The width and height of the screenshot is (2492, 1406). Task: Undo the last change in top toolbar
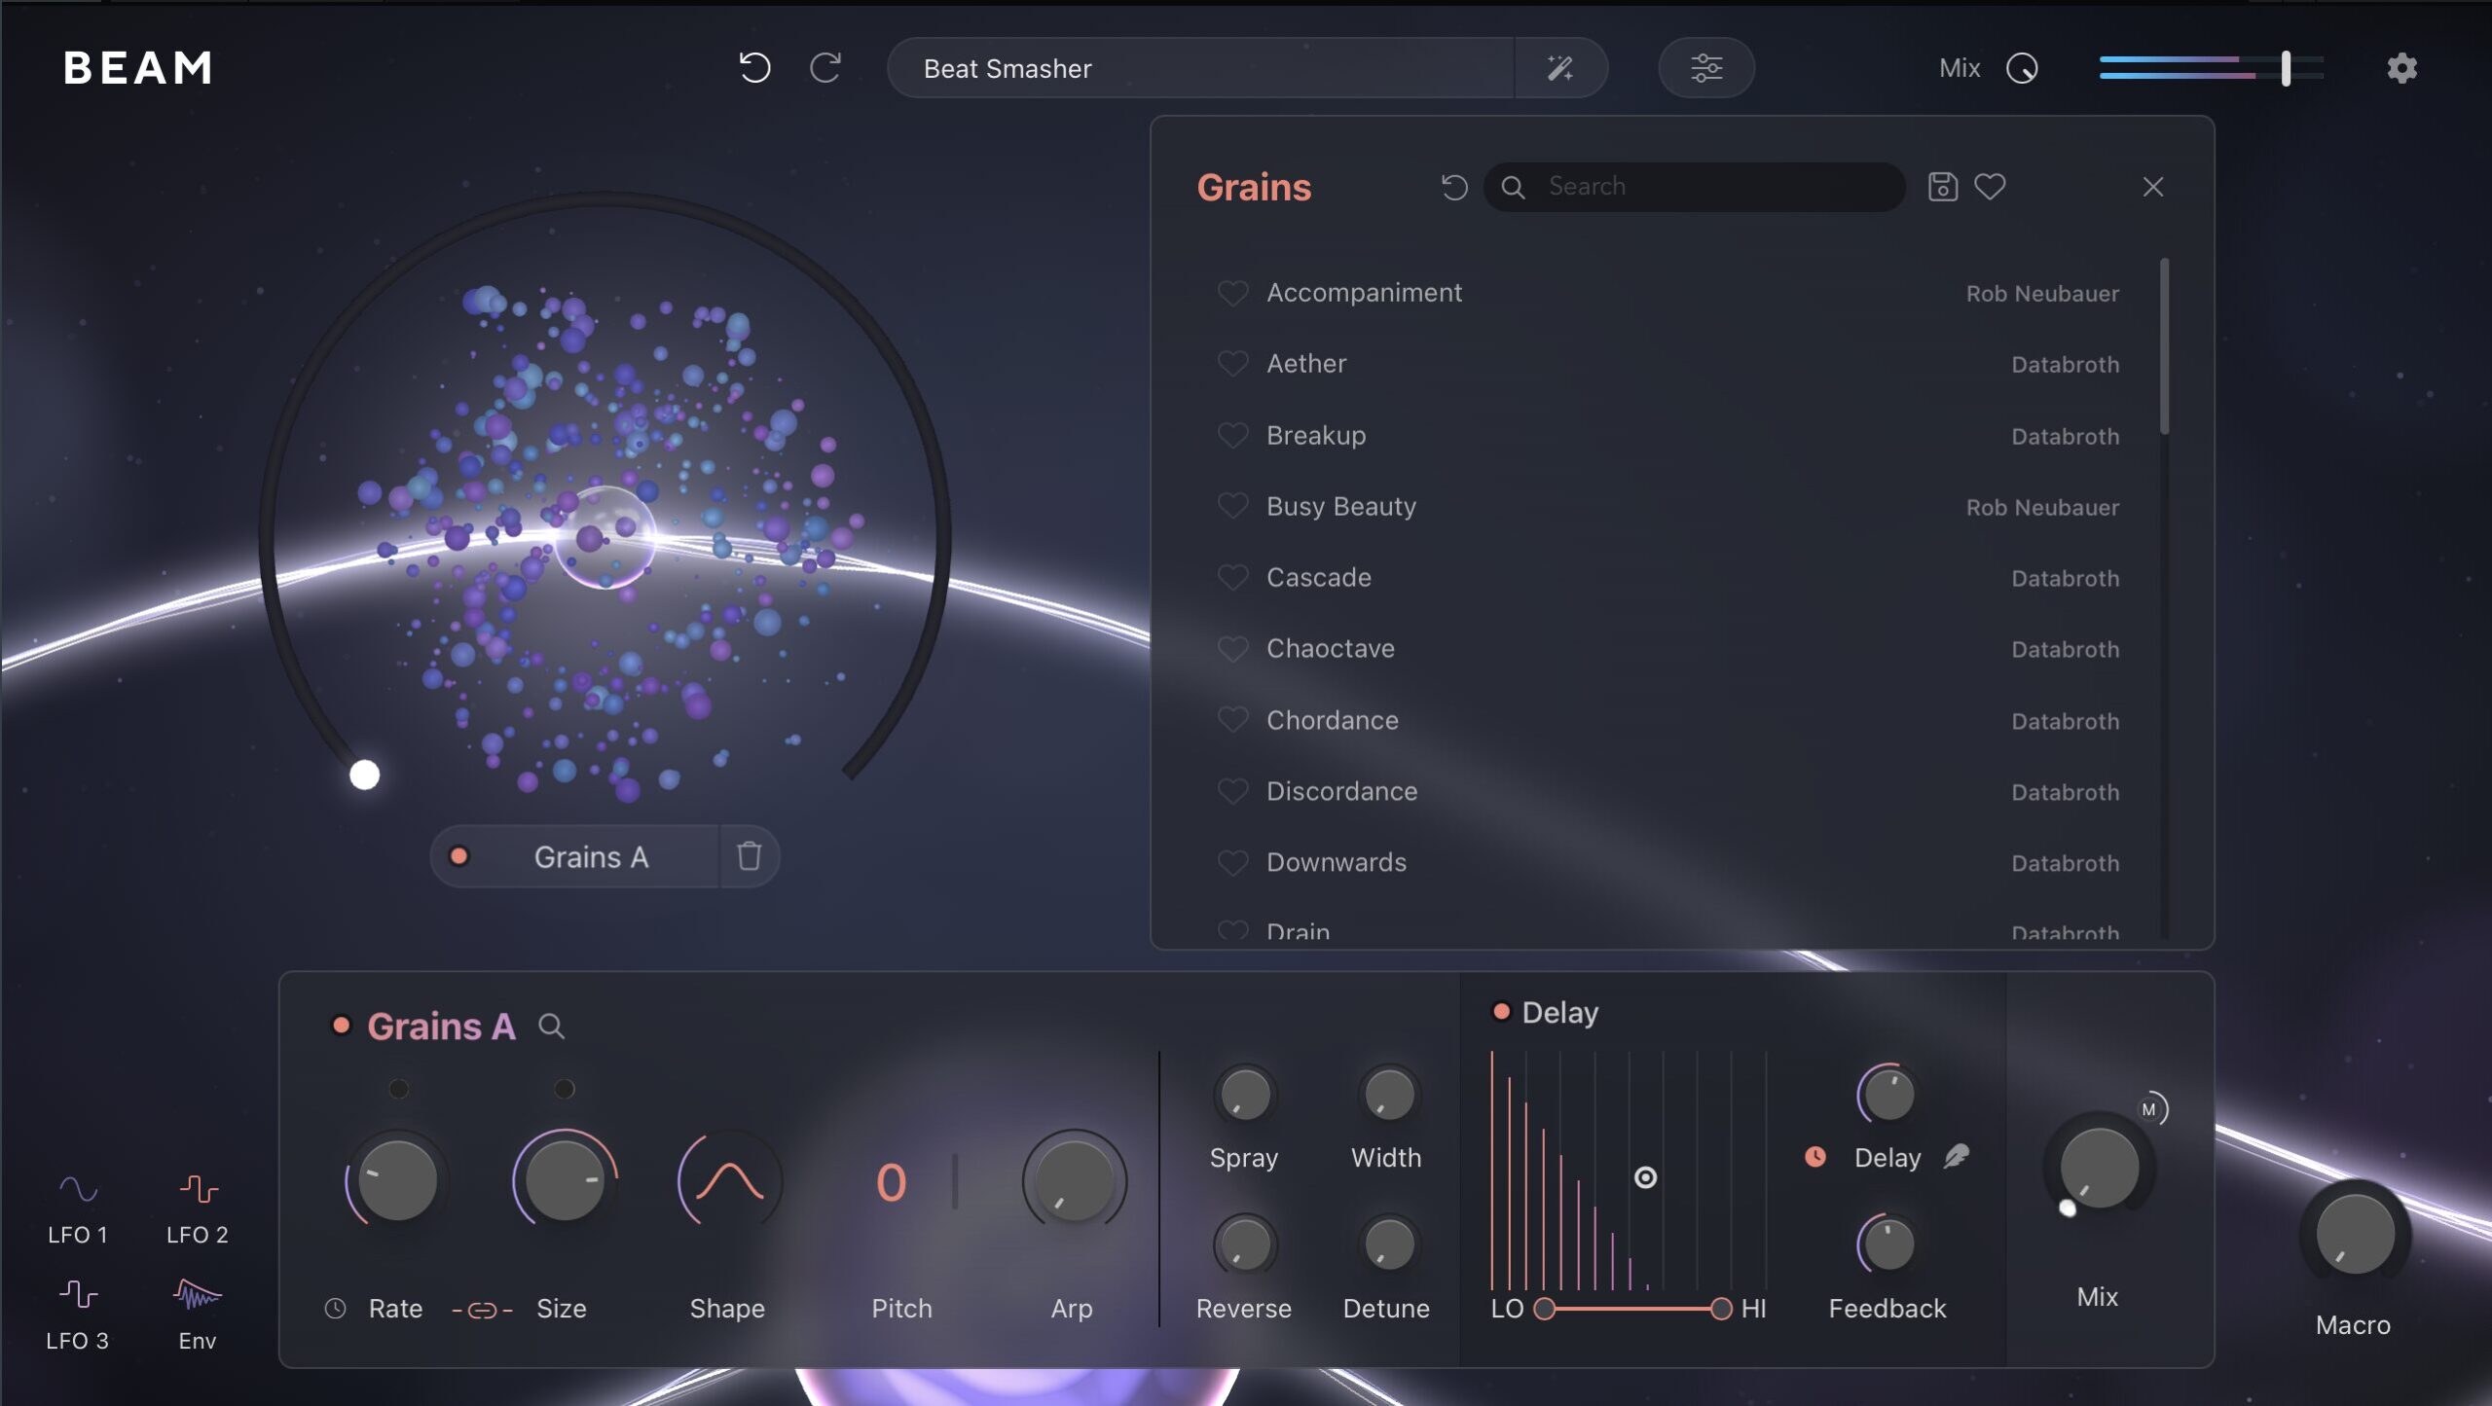754,68
